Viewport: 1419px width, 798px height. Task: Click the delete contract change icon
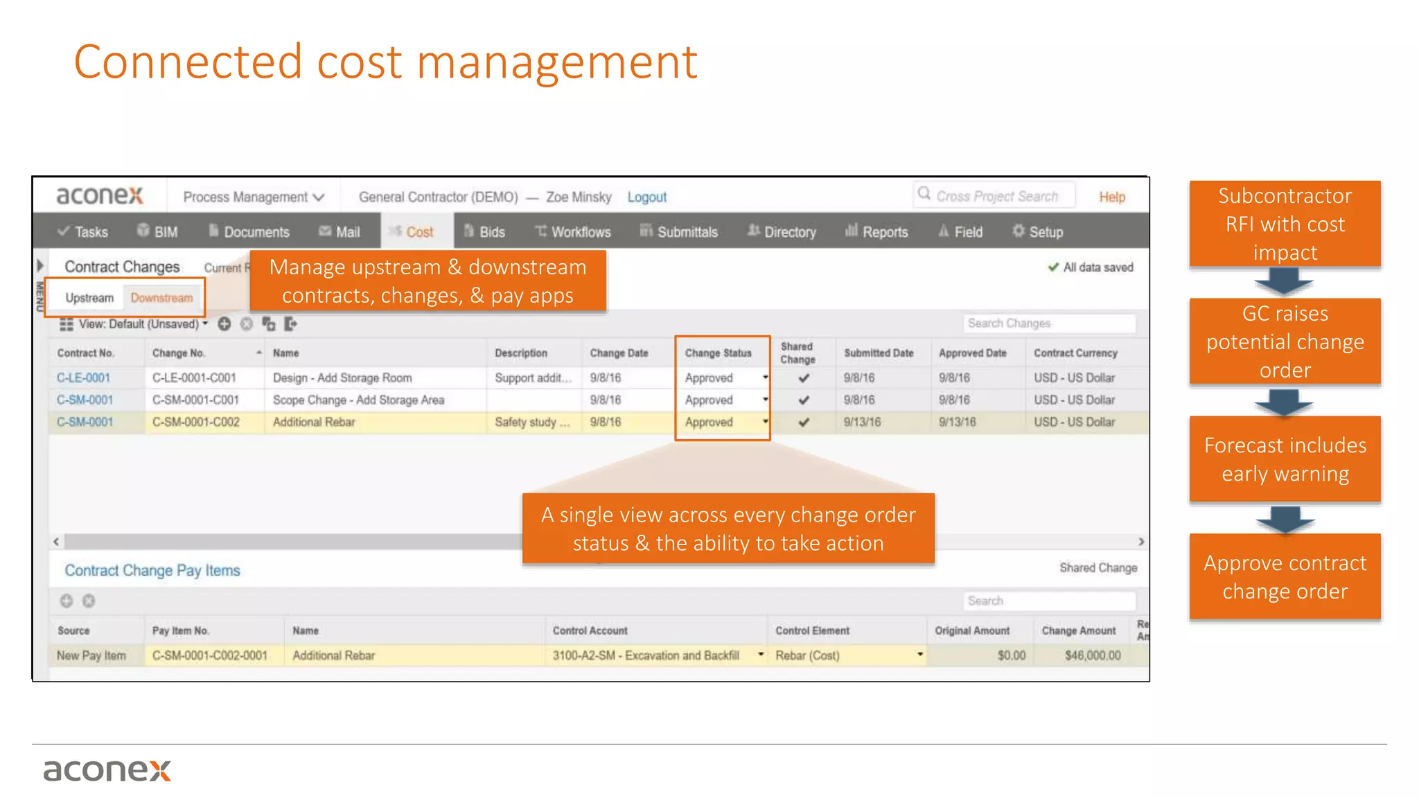click(x=247, y=323)
